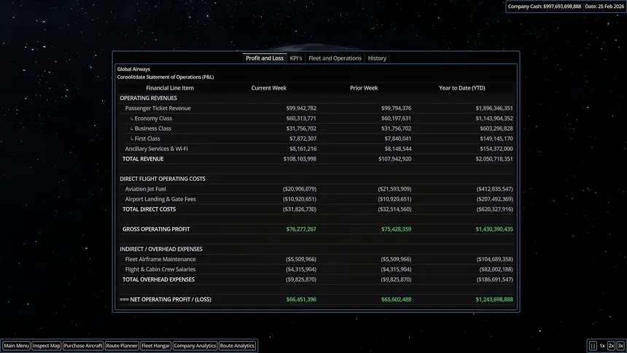The width and height of the screenshot is (627, 353).
Task: Open the History tab
Action: (x=377, y=58)
